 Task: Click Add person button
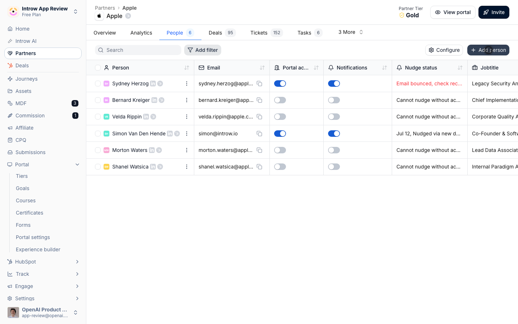488,50
